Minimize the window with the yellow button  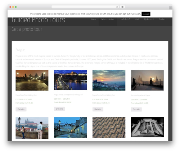(x=13, y=7)
